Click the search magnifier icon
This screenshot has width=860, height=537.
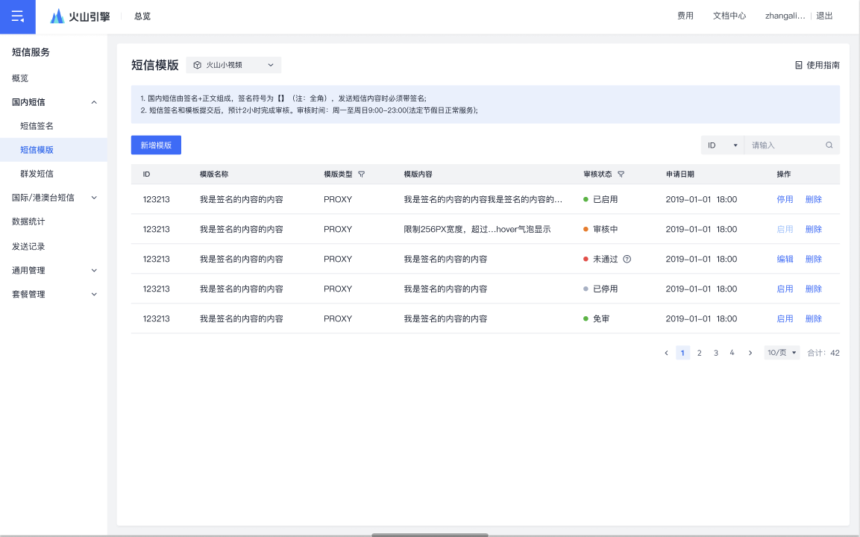point(829,145)
